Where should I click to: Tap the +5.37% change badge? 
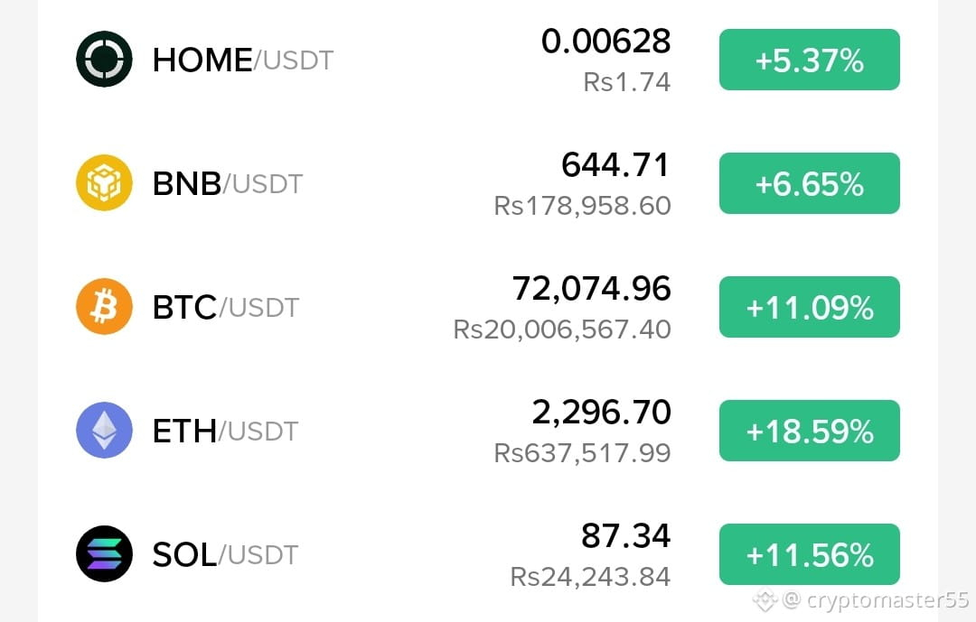pos(809,60)
